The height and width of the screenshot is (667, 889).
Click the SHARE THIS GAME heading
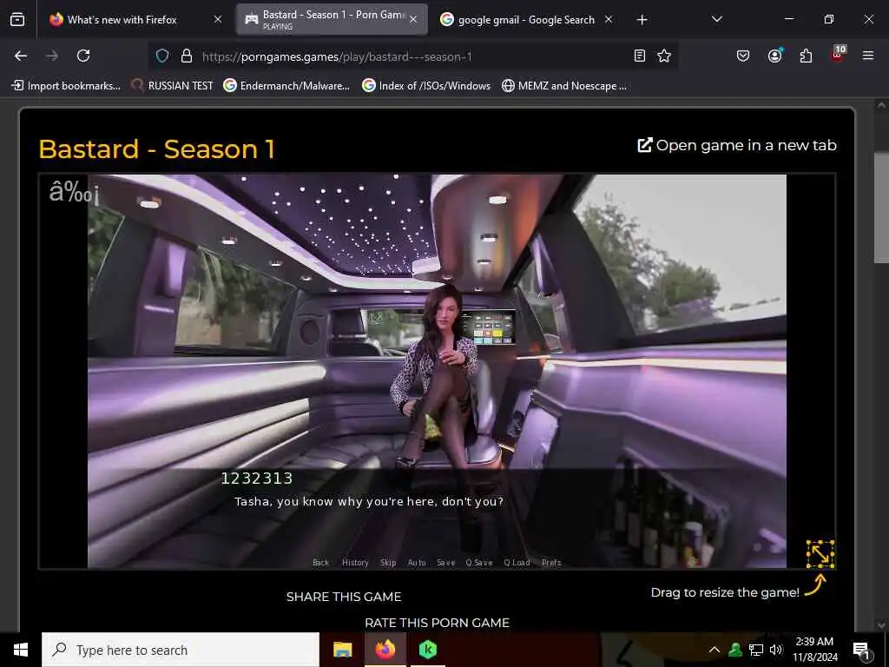tap(344, 597)
